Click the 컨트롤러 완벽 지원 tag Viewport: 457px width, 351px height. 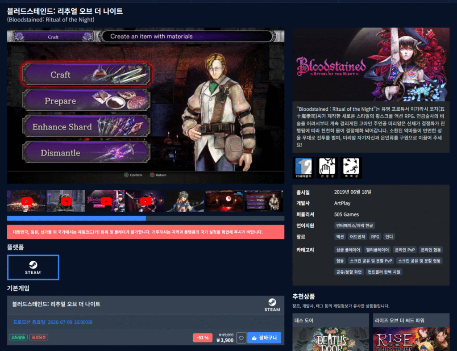point(384,272)
